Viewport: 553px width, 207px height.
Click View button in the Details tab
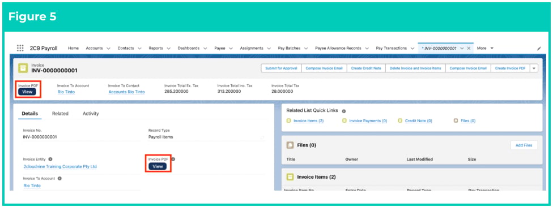pos(158,166)
